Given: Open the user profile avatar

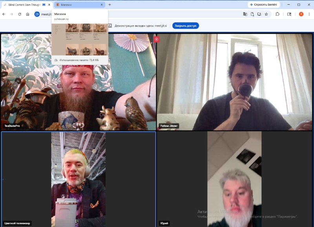Looking at the screenshot, I should pyautogui.click(x=301, y=14).
